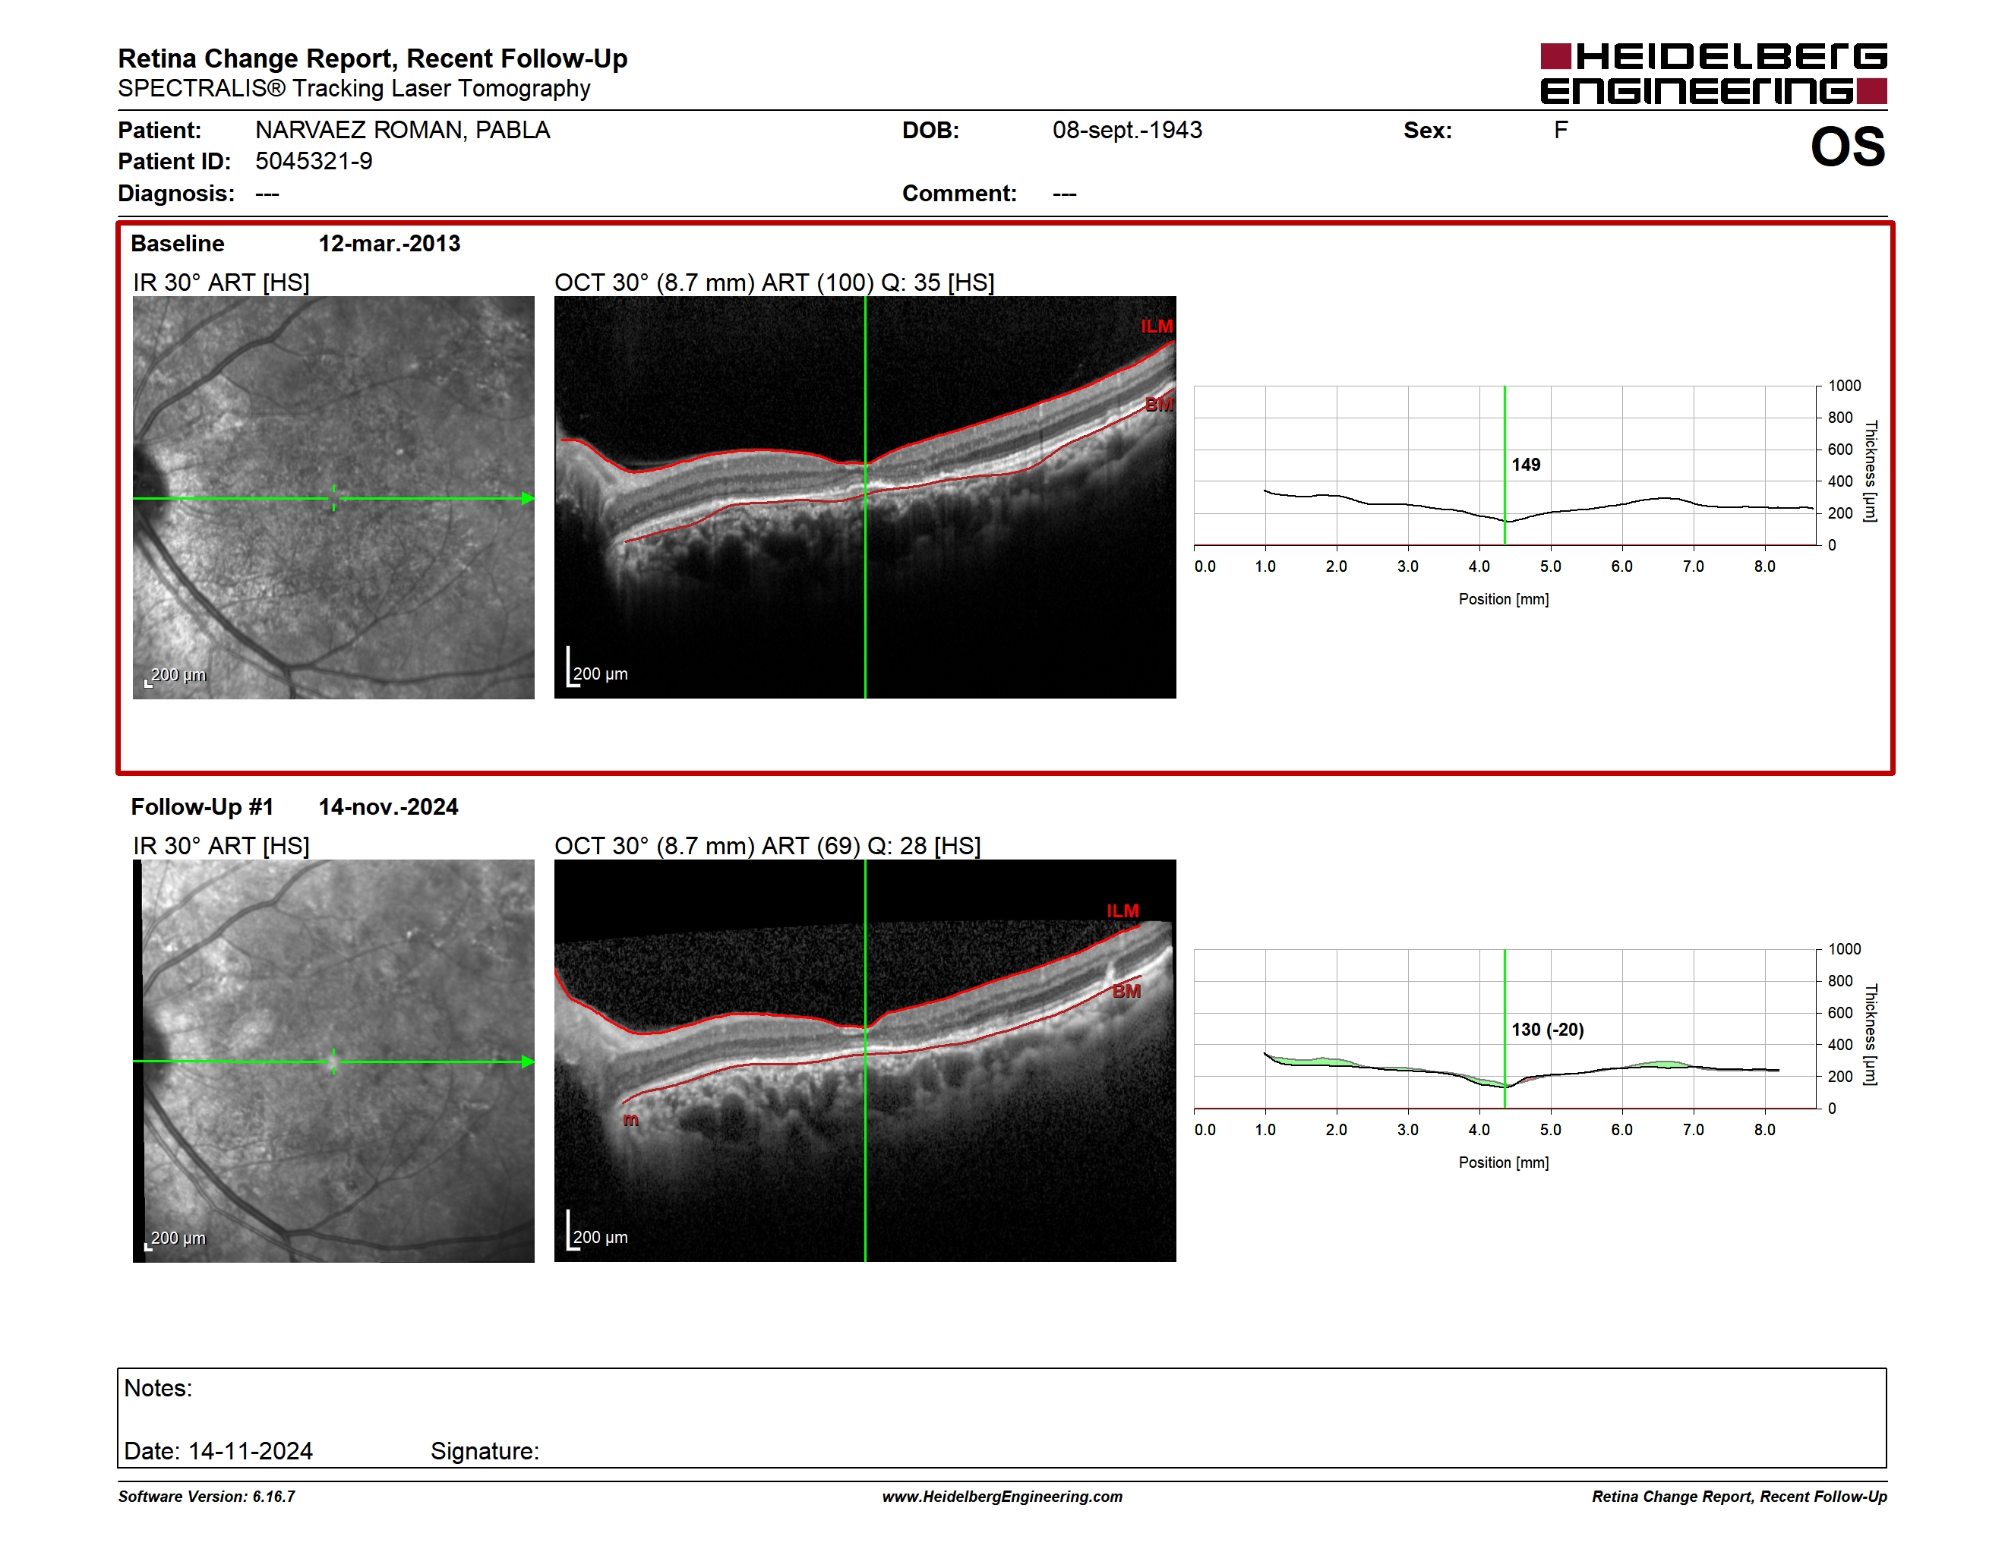The height and width of the screenshot is (1549, 2005).
Task: Click Follow-Up date 14-nov.-2024
Action: point(388,806)
